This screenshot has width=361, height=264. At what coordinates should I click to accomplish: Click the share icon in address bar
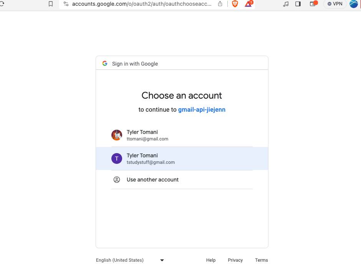point(220,4)
